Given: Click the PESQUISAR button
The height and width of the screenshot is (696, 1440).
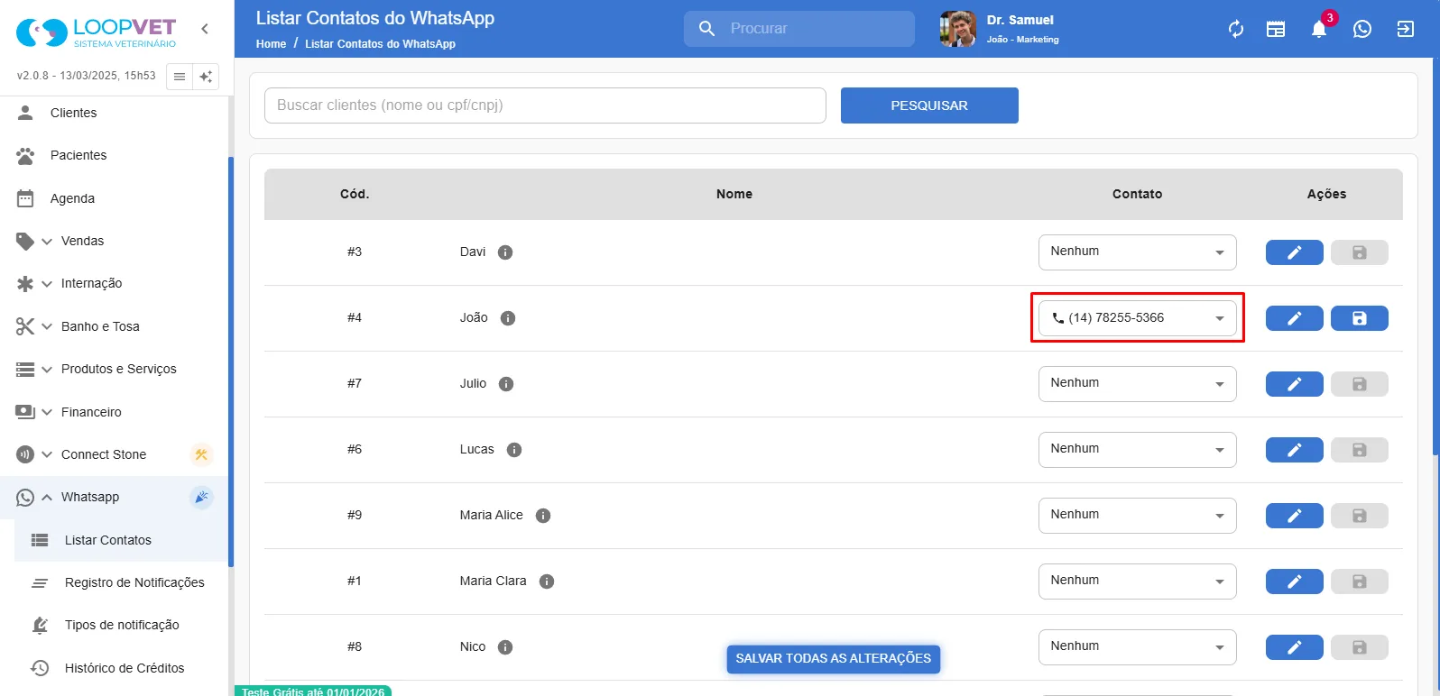Looking at the screenshot, I should tap(929, 105).
